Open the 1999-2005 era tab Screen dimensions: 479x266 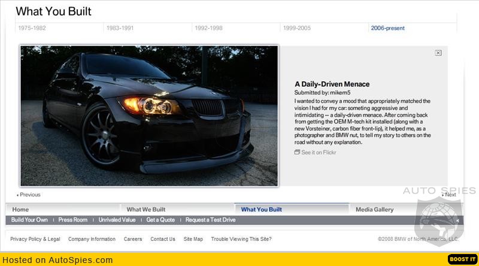click(x=297, y=28)
